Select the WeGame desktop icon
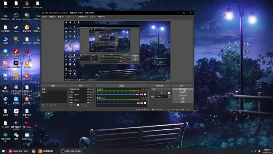Screen dimensions: 273x154 click(27, 5)
